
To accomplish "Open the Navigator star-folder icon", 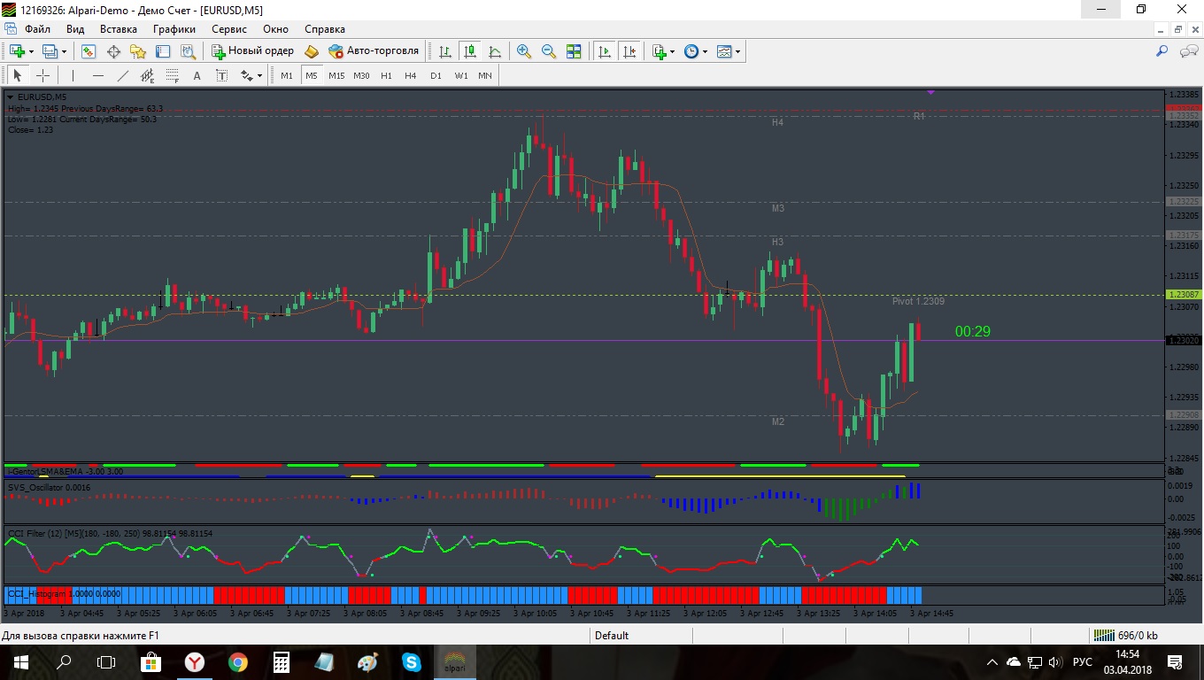I will (138, 51).
